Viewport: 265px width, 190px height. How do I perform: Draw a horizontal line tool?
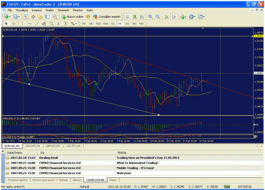click(30, 24)
